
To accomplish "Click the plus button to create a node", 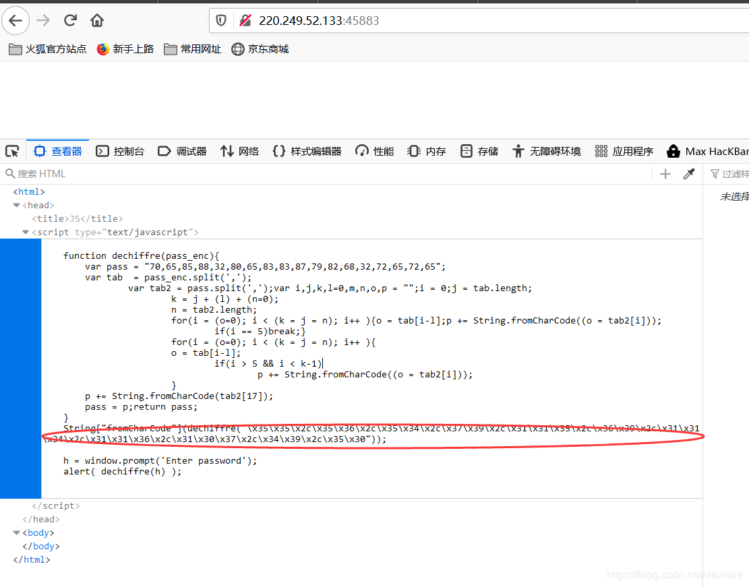I will click(665, 174).
